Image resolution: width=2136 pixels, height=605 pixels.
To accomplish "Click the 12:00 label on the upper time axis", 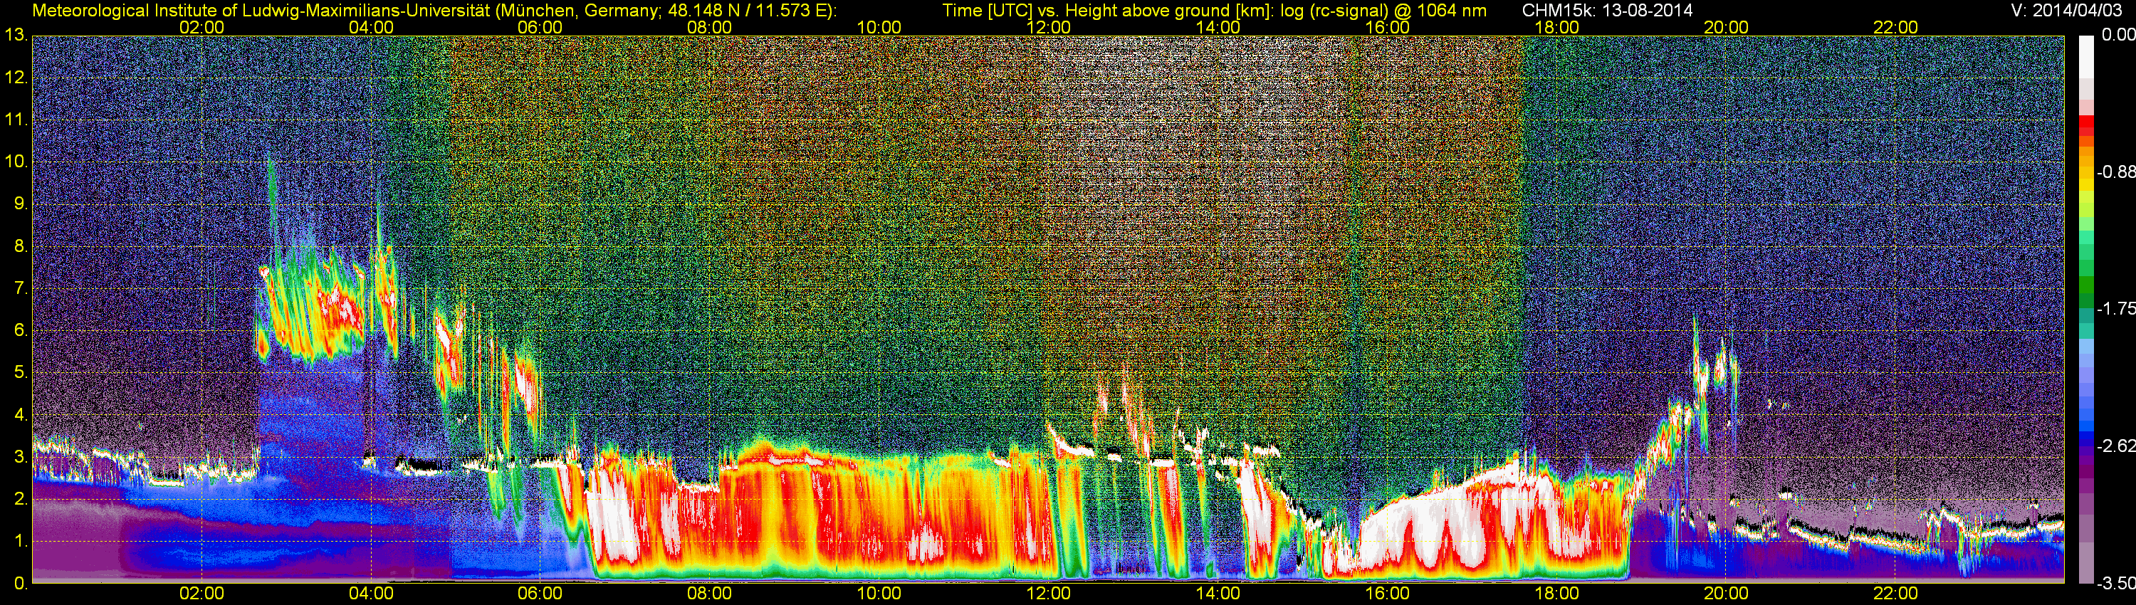I will (x=1048, y=27).
